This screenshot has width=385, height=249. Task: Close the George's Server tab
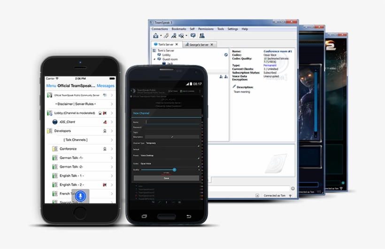coord(212,45)
